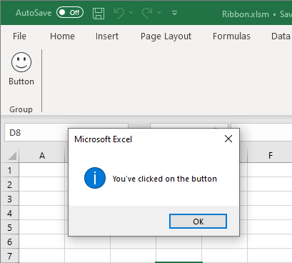Open the Customize Quick Access Toolbar arrow
This screenshot has height=263, width=292.
[174, 13]
